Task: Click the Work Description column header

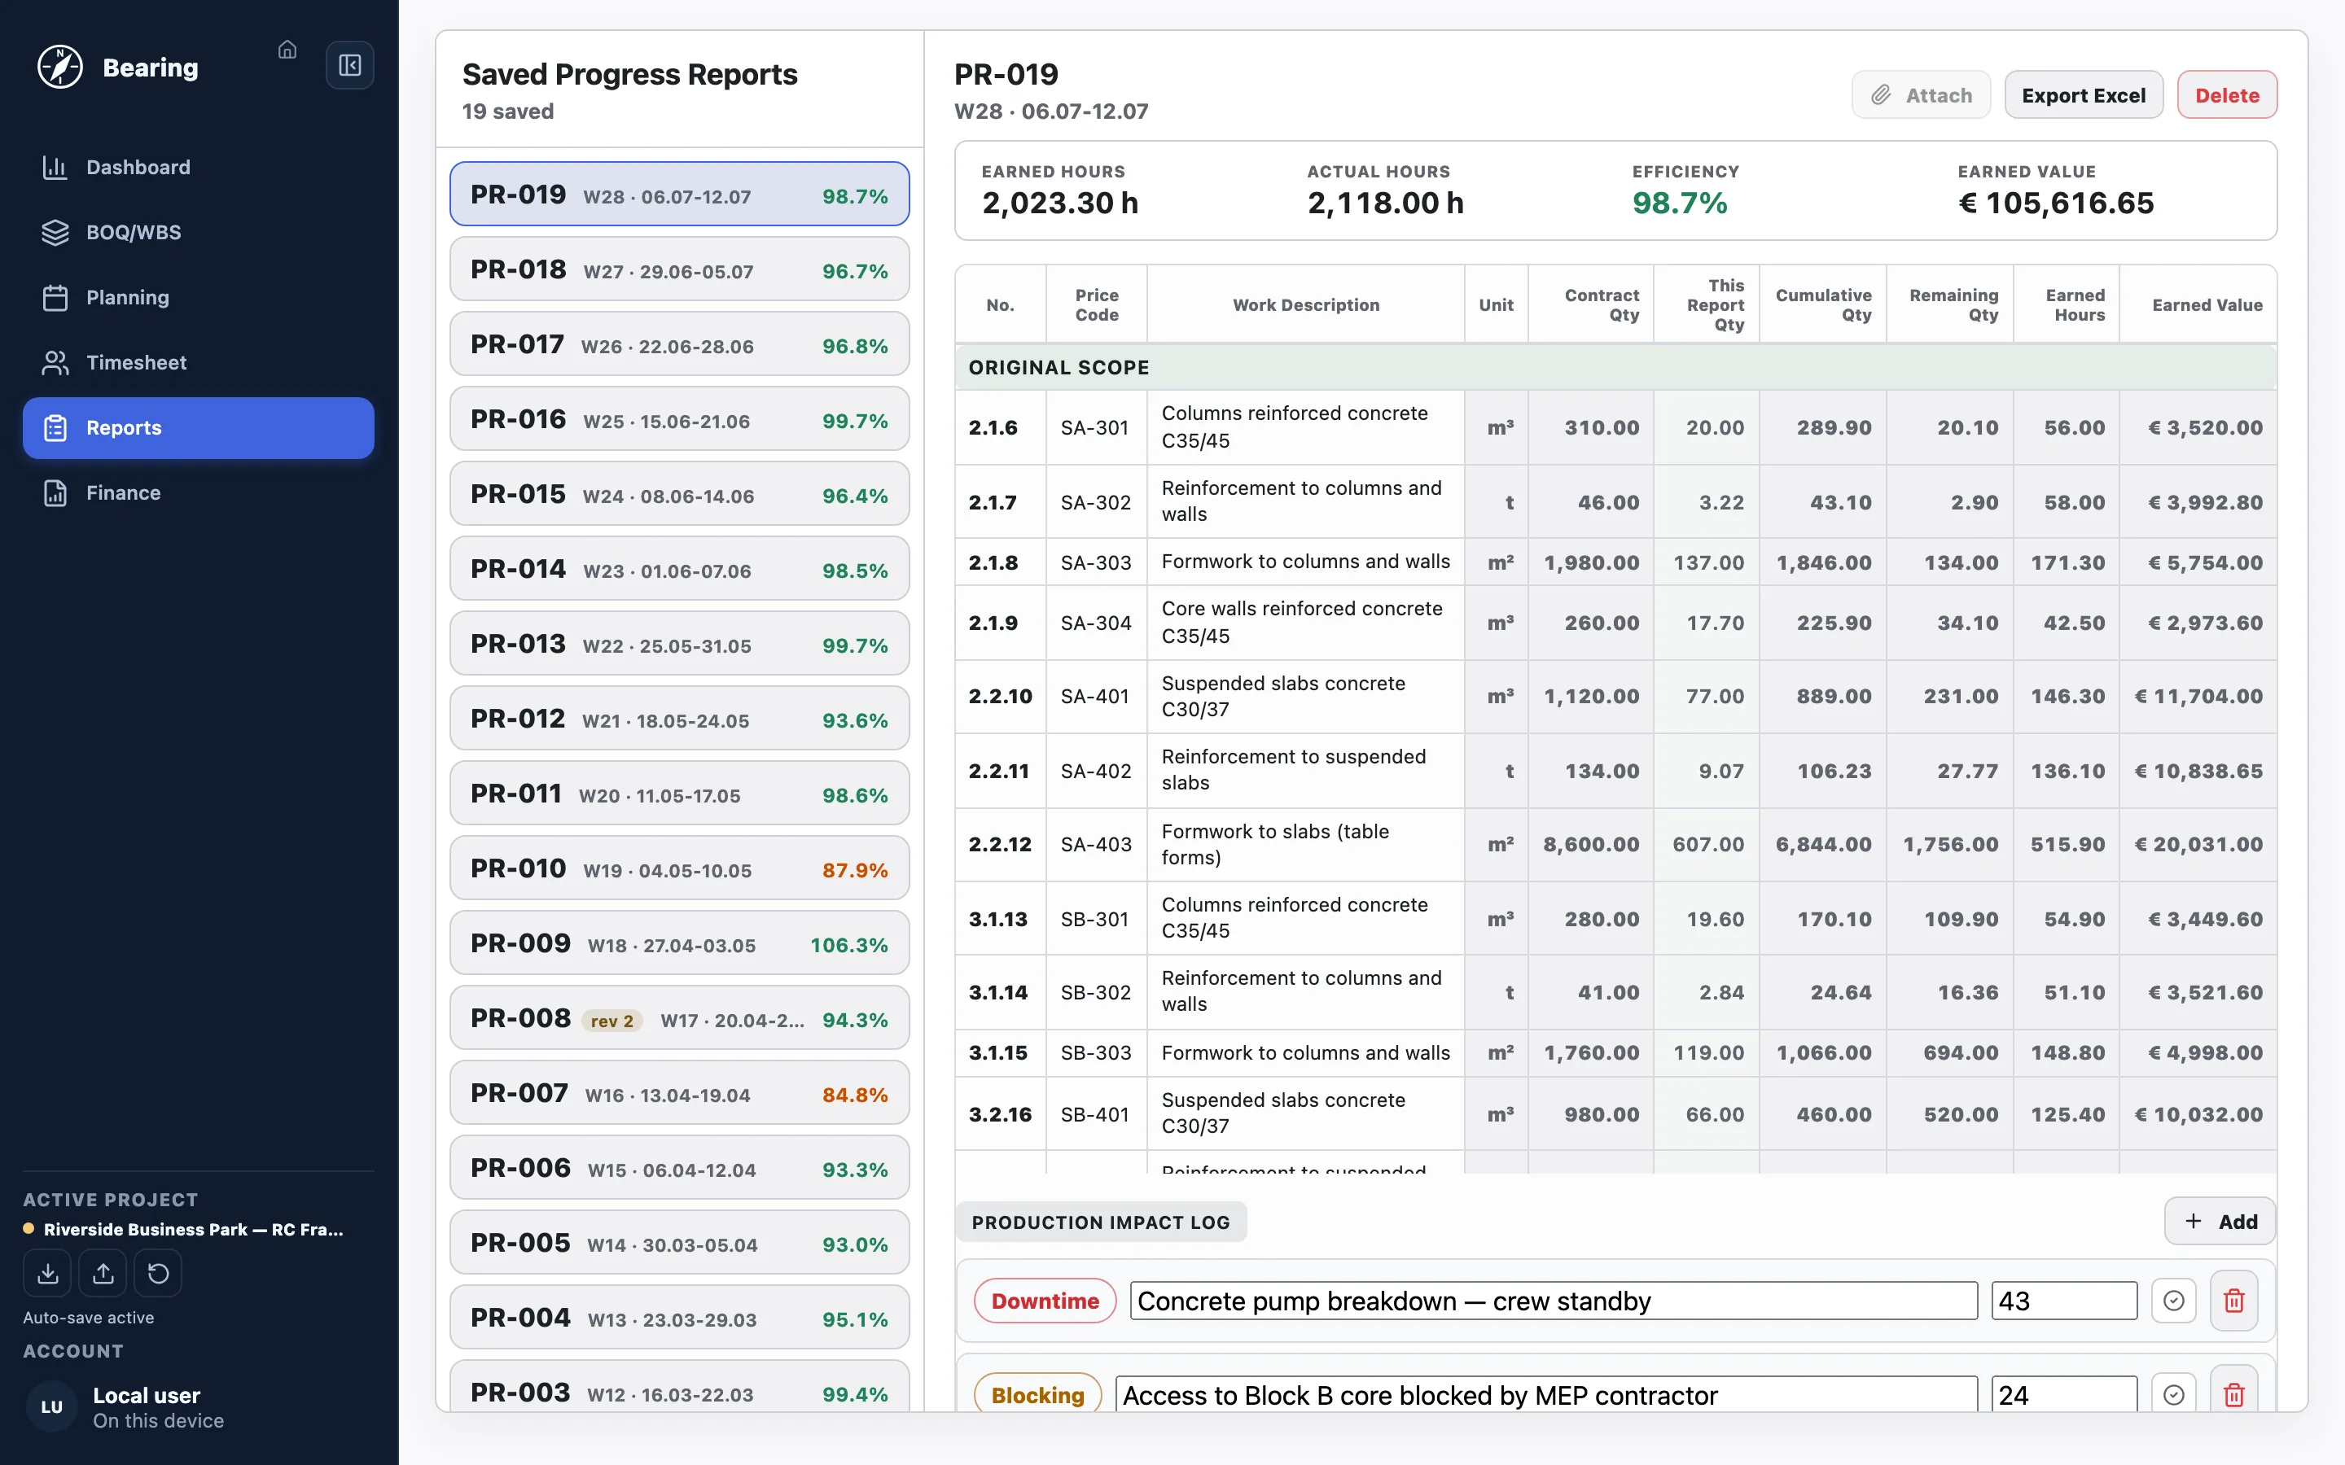Action: (1305, 304)
